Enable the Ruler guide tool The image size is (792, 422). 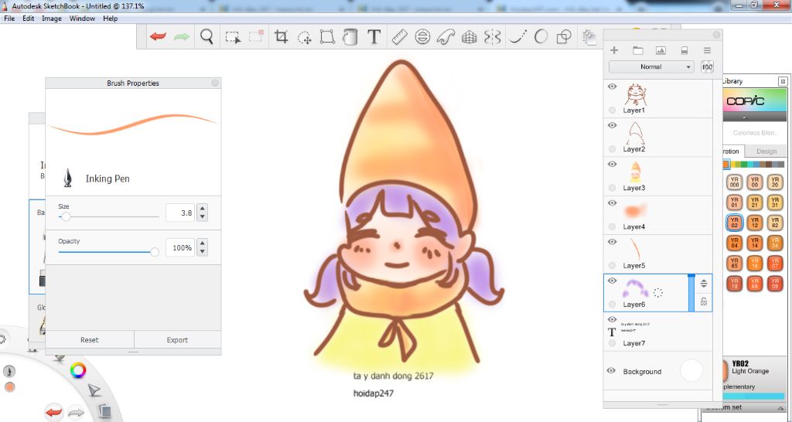click(x=399, y=37)
